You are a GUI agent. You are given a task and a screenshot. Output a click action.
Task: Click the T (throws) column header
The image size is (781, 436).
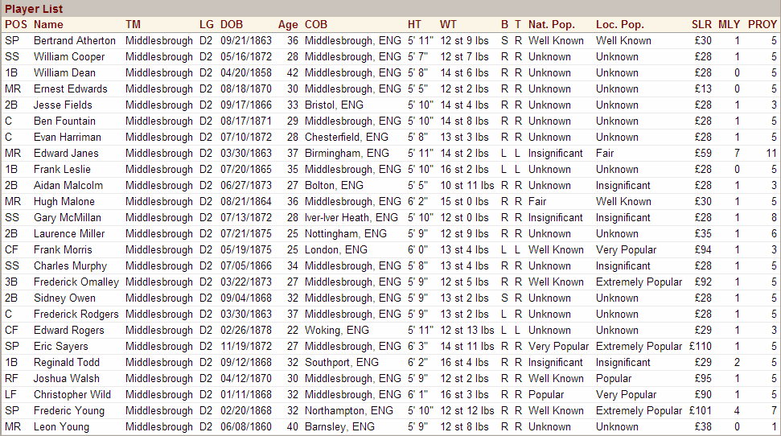click(x=518, y=24)
